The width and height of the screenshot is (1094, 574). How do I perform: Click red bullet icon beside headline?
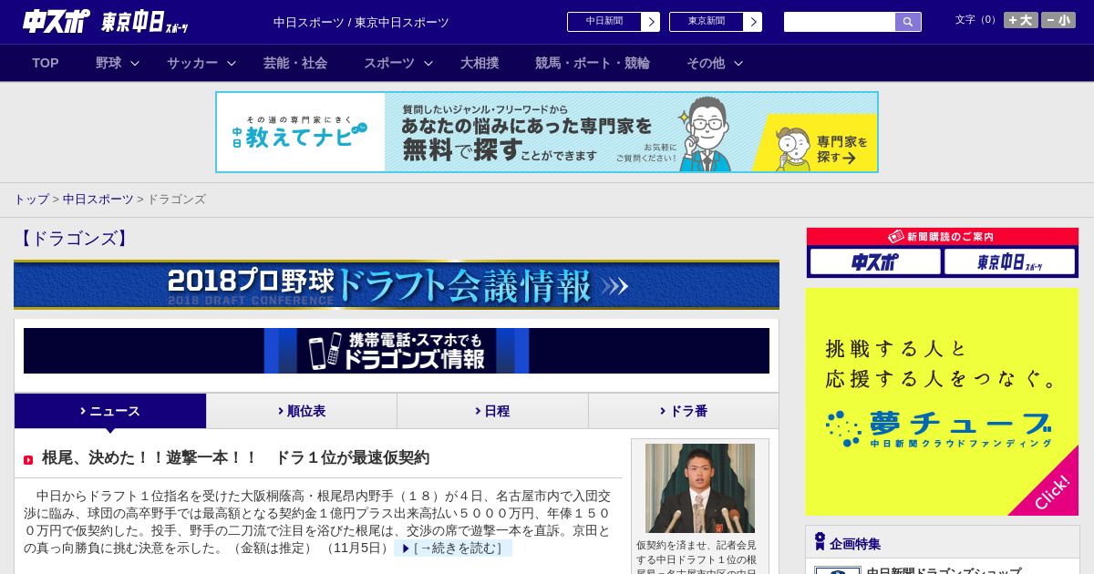coord(28,460)
